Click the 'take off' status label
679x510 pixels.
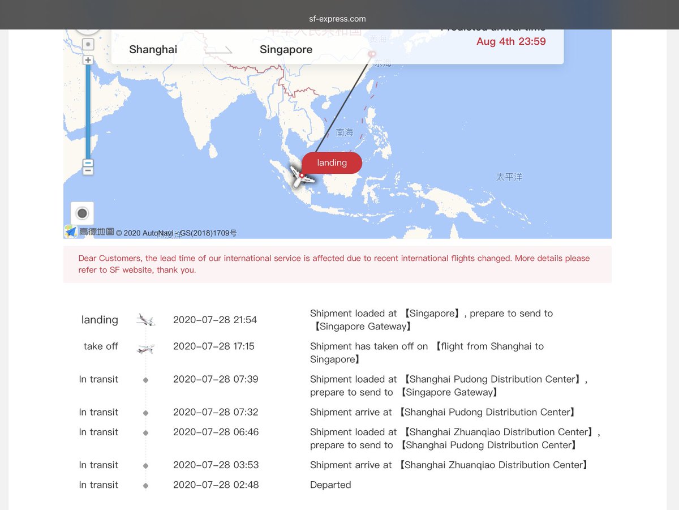coord(101,346)
